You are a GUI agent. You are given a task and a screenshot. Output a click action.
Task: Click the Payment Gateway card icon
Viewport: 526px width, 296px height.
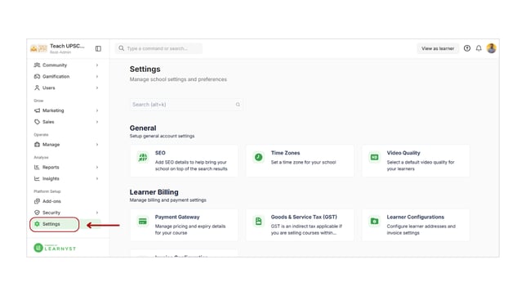pos(143,221)
